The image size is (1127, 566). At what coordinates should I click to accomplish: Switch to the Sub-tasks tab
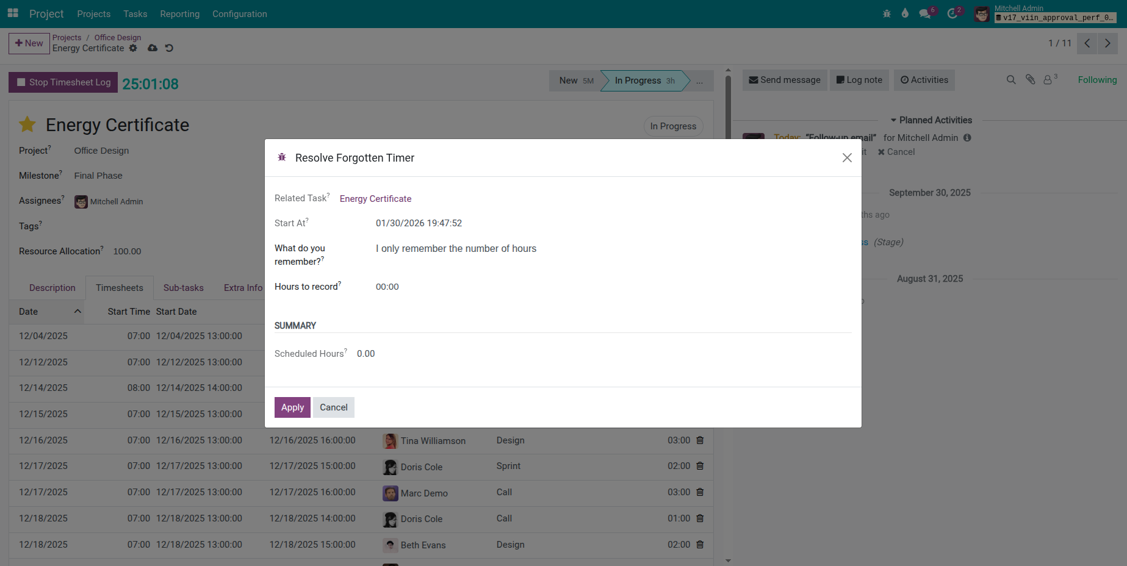point(183,288)
